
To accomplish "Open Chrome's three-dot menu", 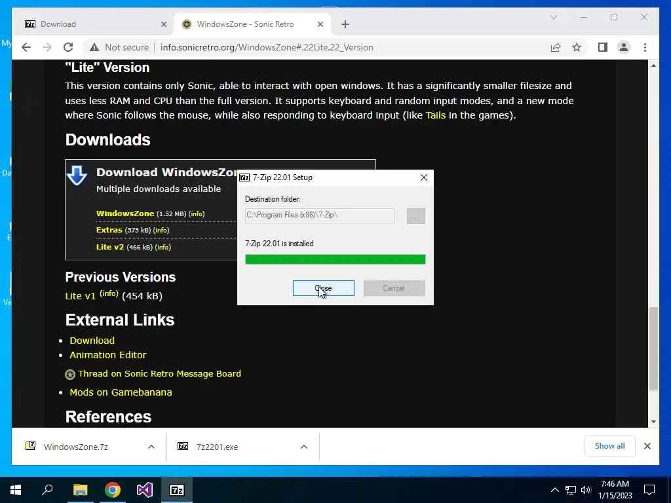I will point(645,47).
